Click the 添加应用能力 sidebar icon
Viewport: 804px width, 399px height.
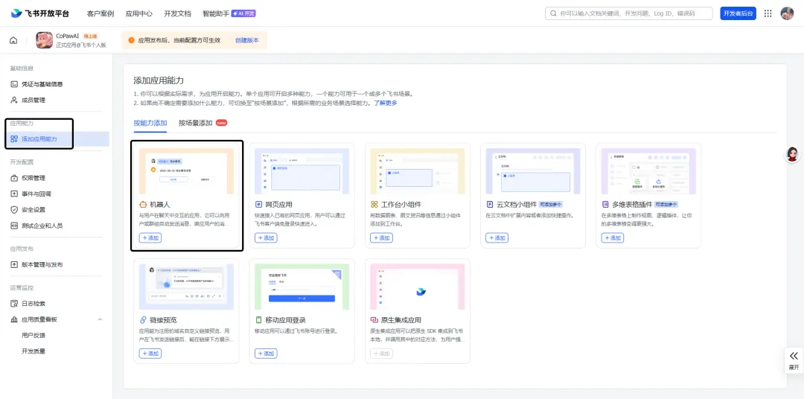(14, 139)
